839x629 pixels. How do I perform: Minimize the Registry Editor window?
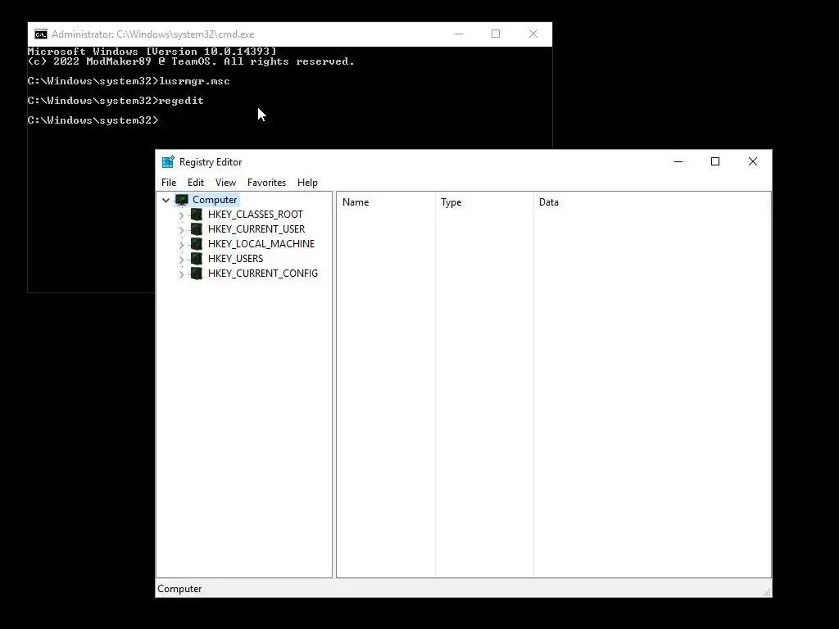click(678, 161)
